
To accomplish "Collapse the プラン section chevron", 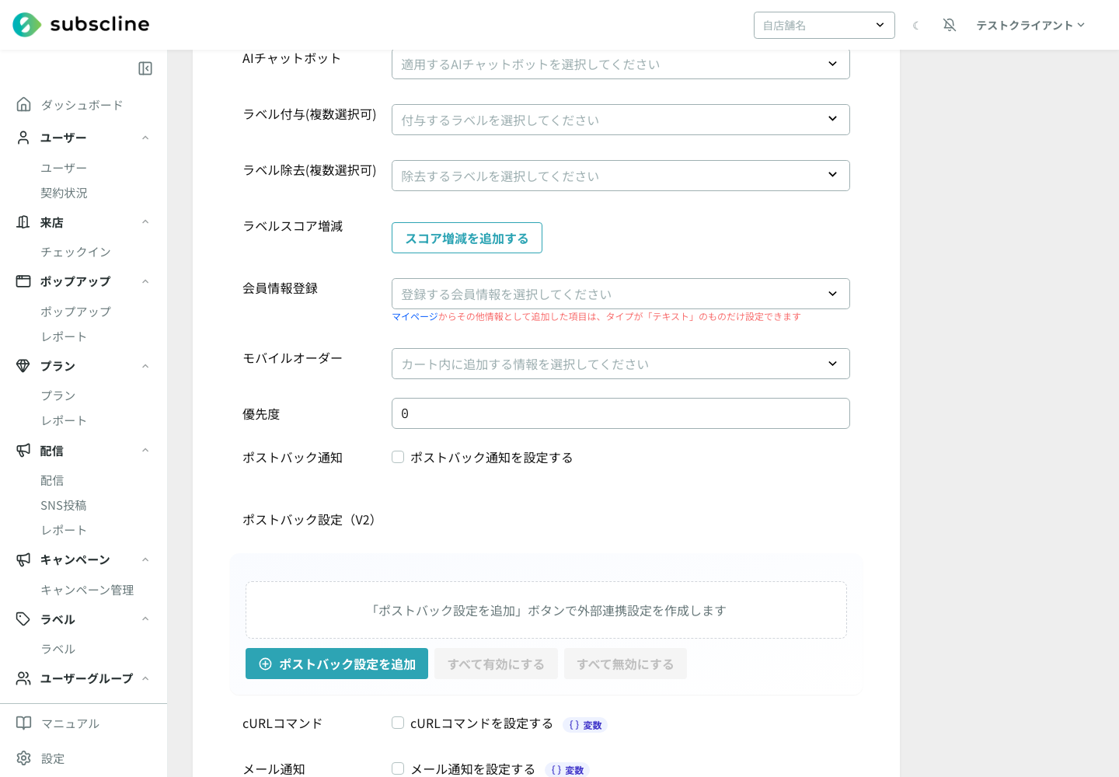I will pyautogui.click(x=145, y=366).
